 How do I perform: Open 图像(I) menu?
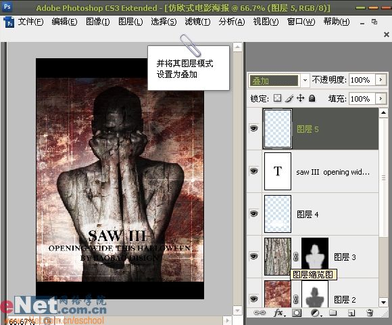(x=98, y=22)
